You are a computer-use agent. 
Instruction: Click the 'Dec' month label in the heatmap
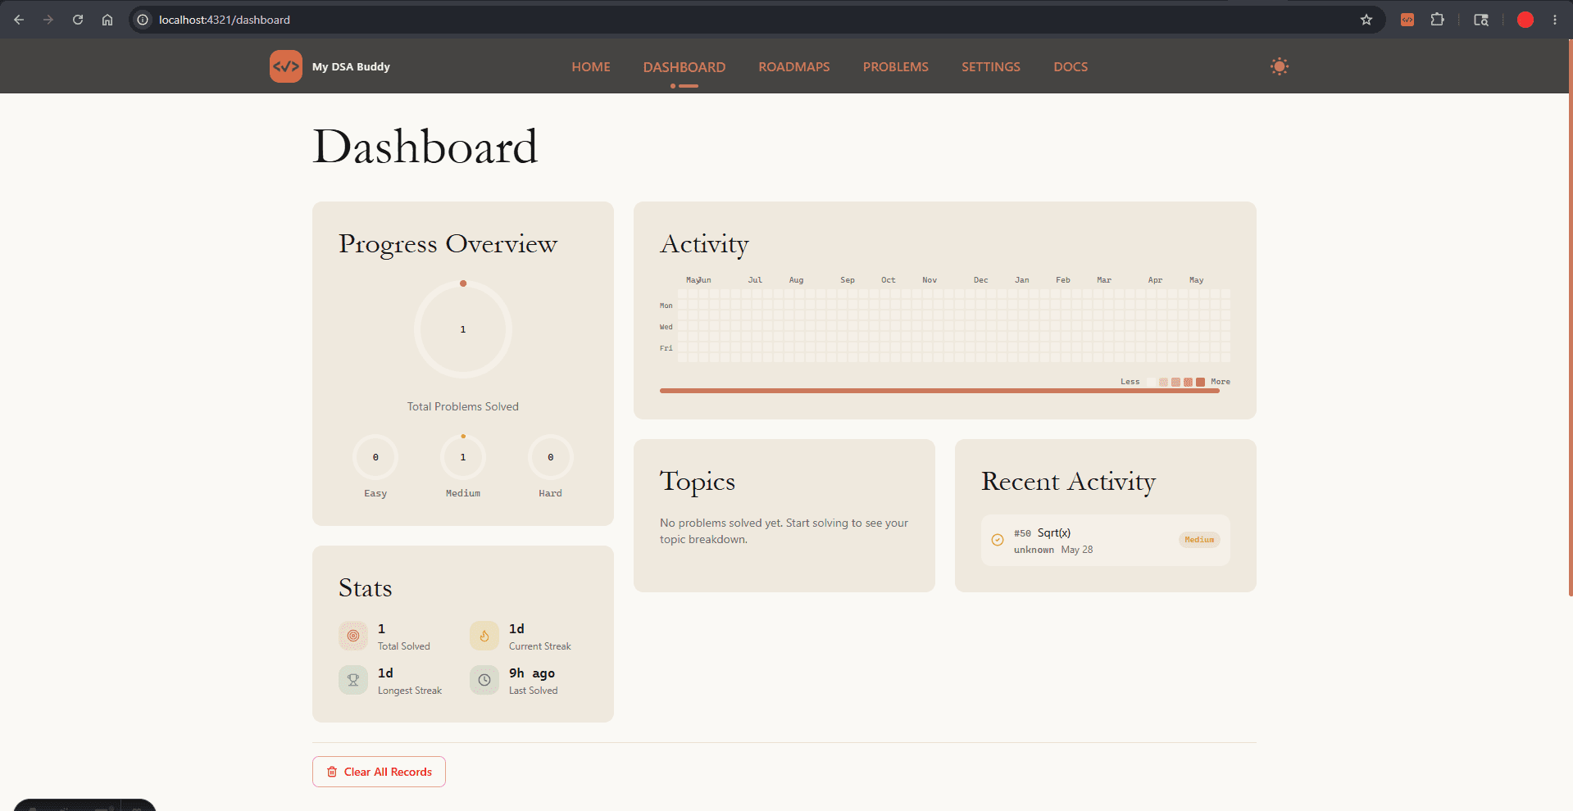tap(981, 280)
